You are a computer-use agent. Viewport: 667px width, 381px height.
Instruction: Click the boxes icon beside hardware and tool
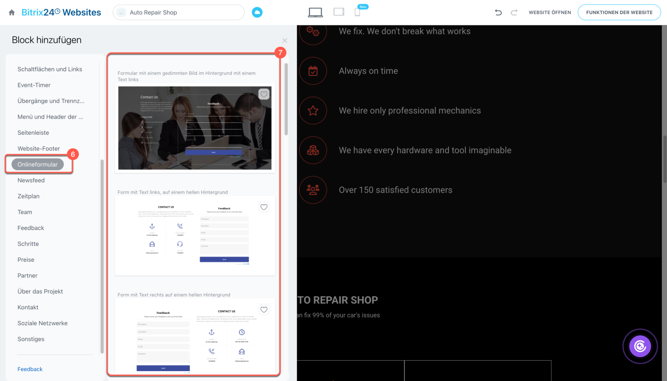(313, 150)
